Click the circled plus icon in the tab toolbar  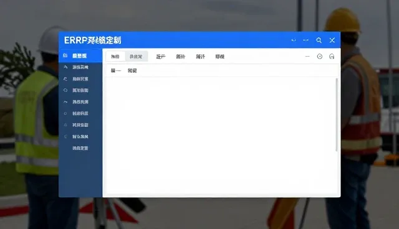(x=320, y=57)
